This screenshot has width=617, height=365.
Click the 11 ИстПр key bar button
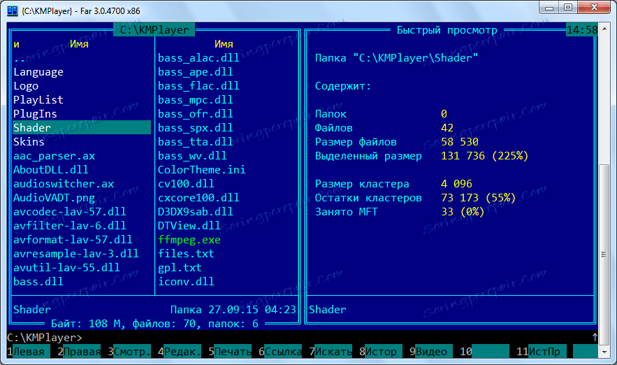[x=541, y=351]
